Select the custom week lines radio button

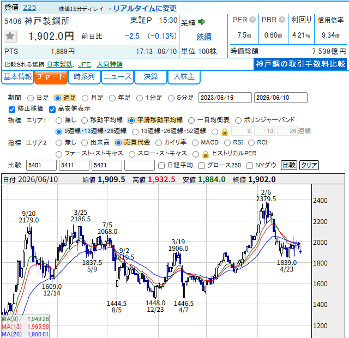click(215, 132)
